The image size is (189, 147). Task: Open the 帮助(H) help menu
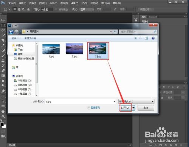117,3
